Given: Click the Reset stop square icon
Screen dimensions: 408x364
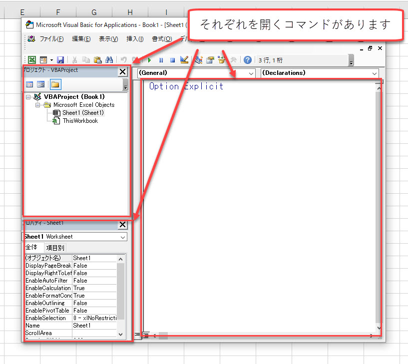Looking at the screenshot, I should pos(172,60).
